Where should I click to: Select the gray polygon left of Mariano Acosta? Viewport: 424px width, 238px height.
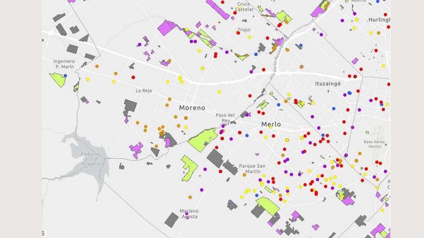172,220
